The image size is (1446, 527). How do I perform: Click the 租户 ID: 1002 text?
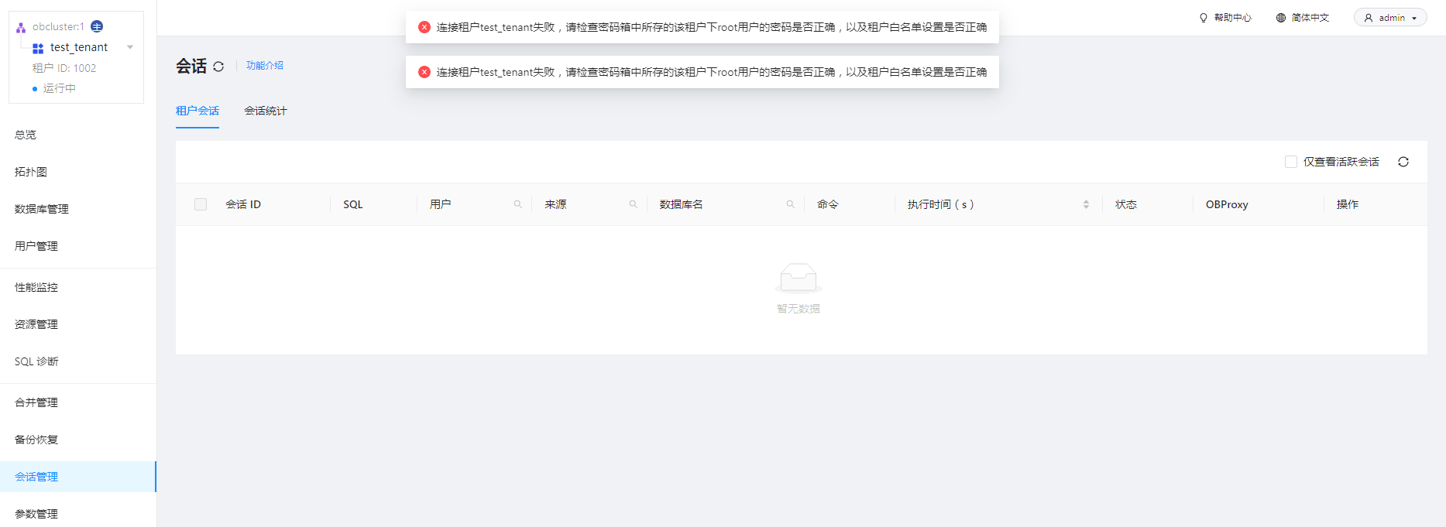(x=64, y=68)
